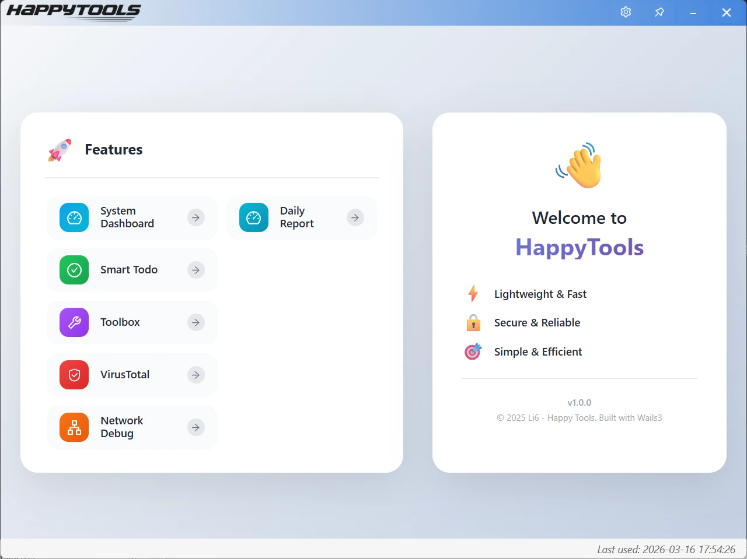Open Network Debug via its arrow
This screenshot has height=559, width=747.
(x=196, y=427)
